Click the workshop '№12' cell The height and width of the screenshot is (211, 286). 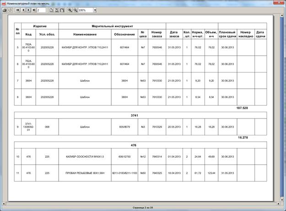[143, 156]
